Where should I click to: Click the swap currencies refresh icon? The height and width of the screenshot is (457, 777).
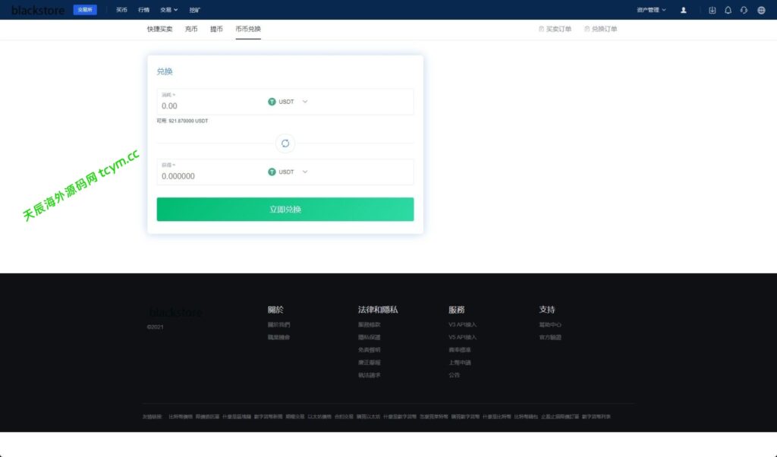point(285,143)
